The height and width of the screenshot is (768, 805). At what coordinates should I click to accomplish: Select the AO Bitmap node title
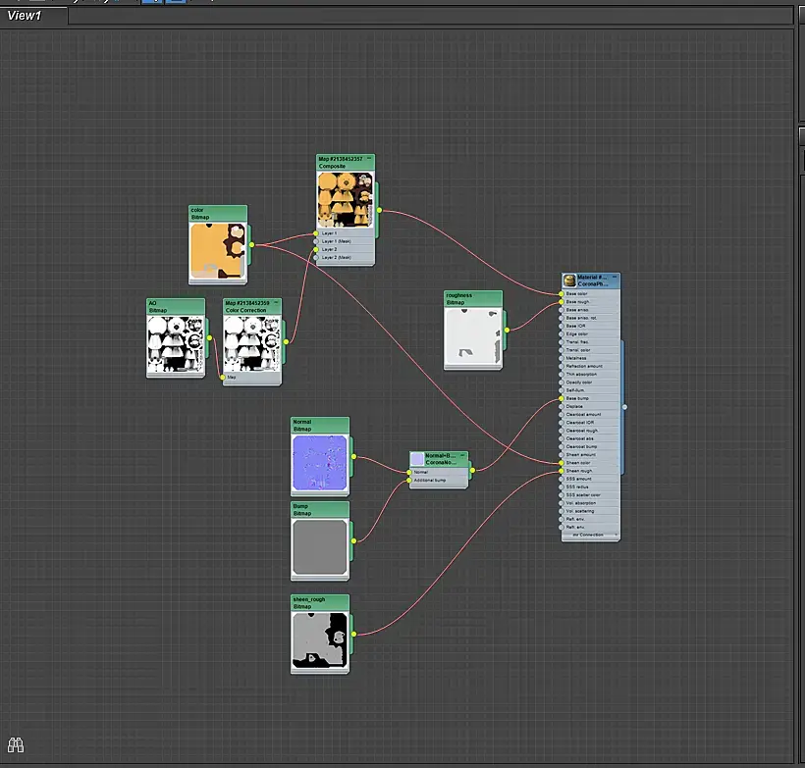coord(176,306)
